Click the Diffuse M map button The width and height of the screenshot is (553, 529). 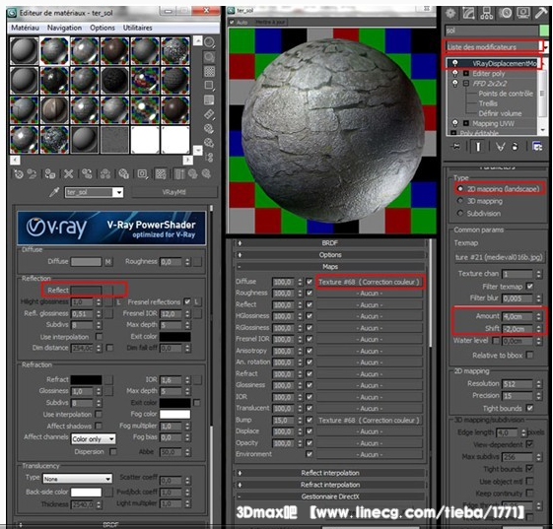(x=107, y=261)
